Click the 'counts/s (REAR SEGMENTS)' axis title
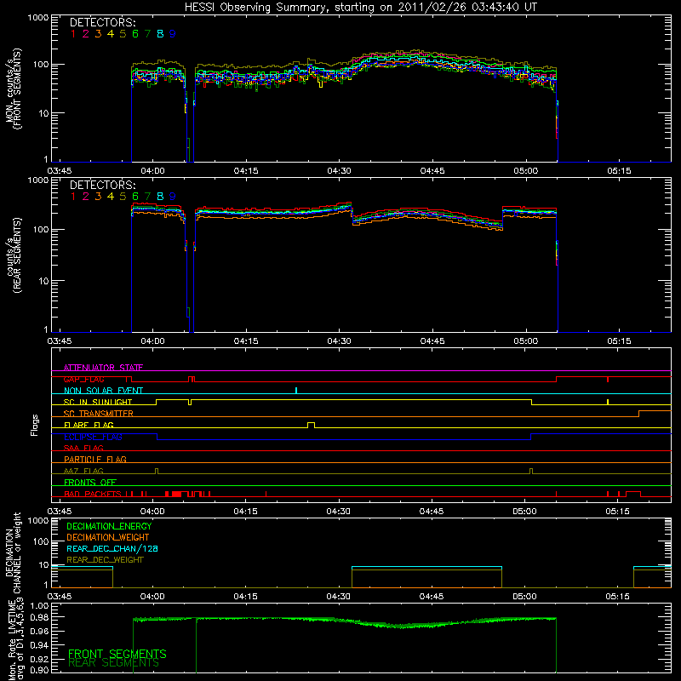Screen dimensions: 681x681 pyautogui.click(x=14, y=255)
